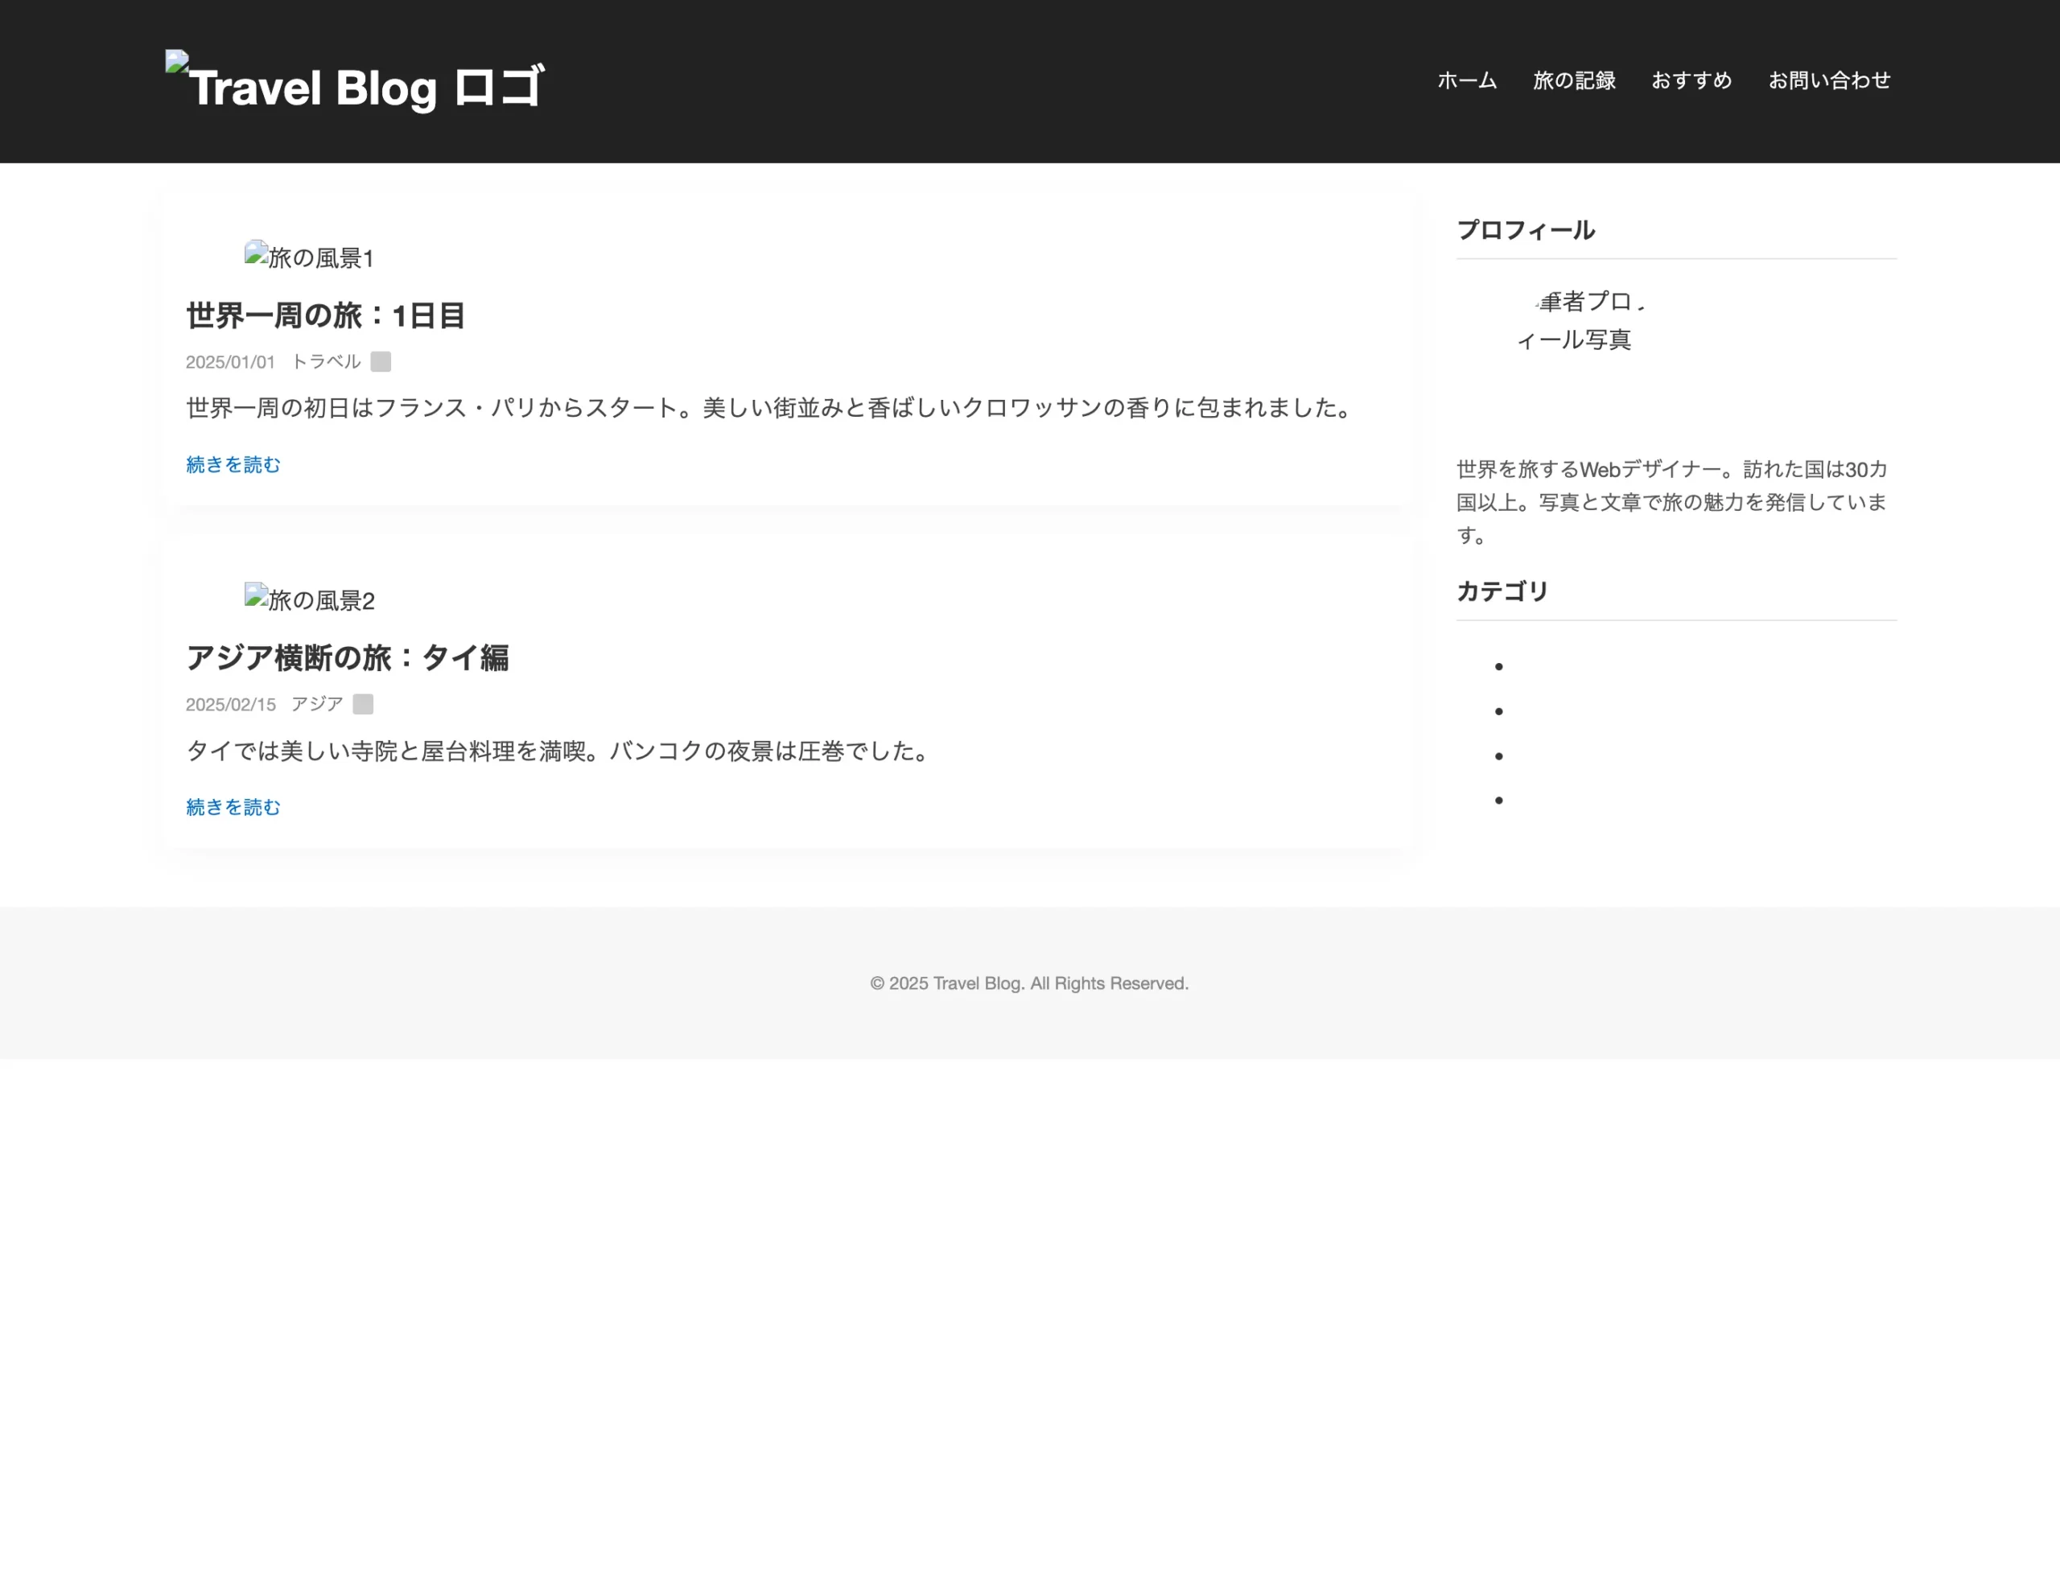Click the gray square beside トラベル tag
The width and height of the screenshot is (2060, 1573).
coord(380,361)
